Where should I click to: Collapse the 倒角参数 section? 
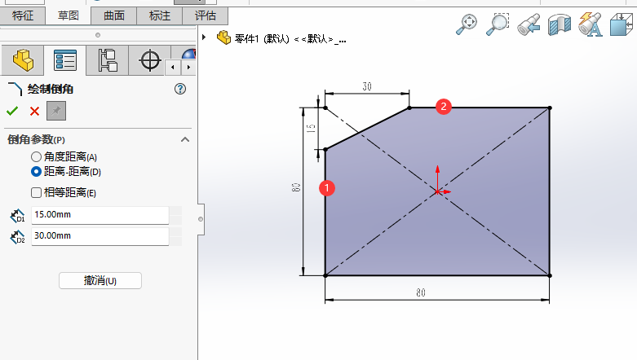185,139
